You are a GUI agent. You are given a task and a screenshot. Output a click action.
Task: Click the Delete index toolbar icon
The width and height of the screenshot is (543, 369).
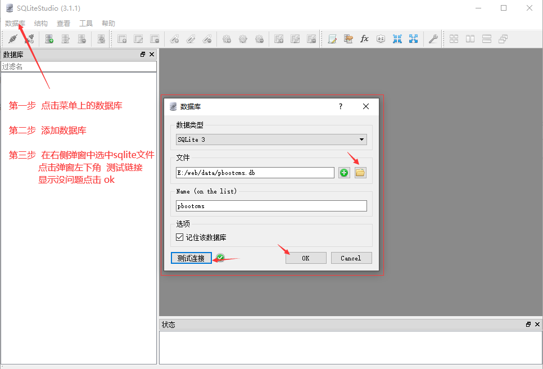[207, 39]
